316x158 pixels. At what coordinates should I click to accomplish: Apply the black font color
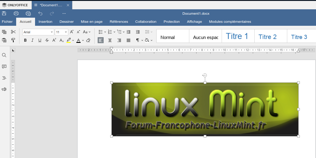(x=78, y=40)
